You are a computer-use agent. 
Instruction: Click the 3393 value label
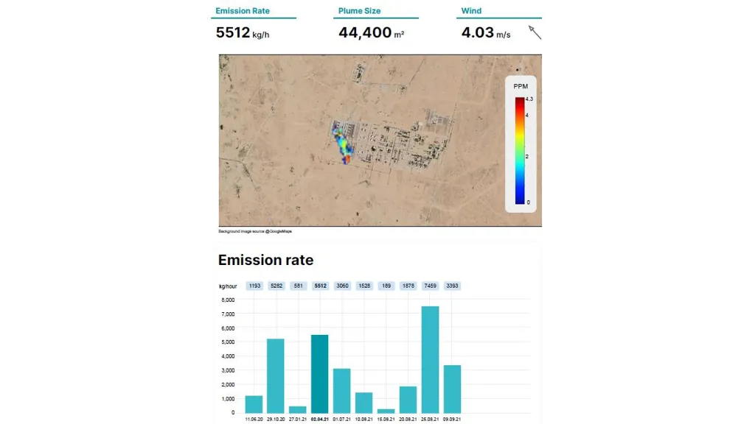[452, 286]
